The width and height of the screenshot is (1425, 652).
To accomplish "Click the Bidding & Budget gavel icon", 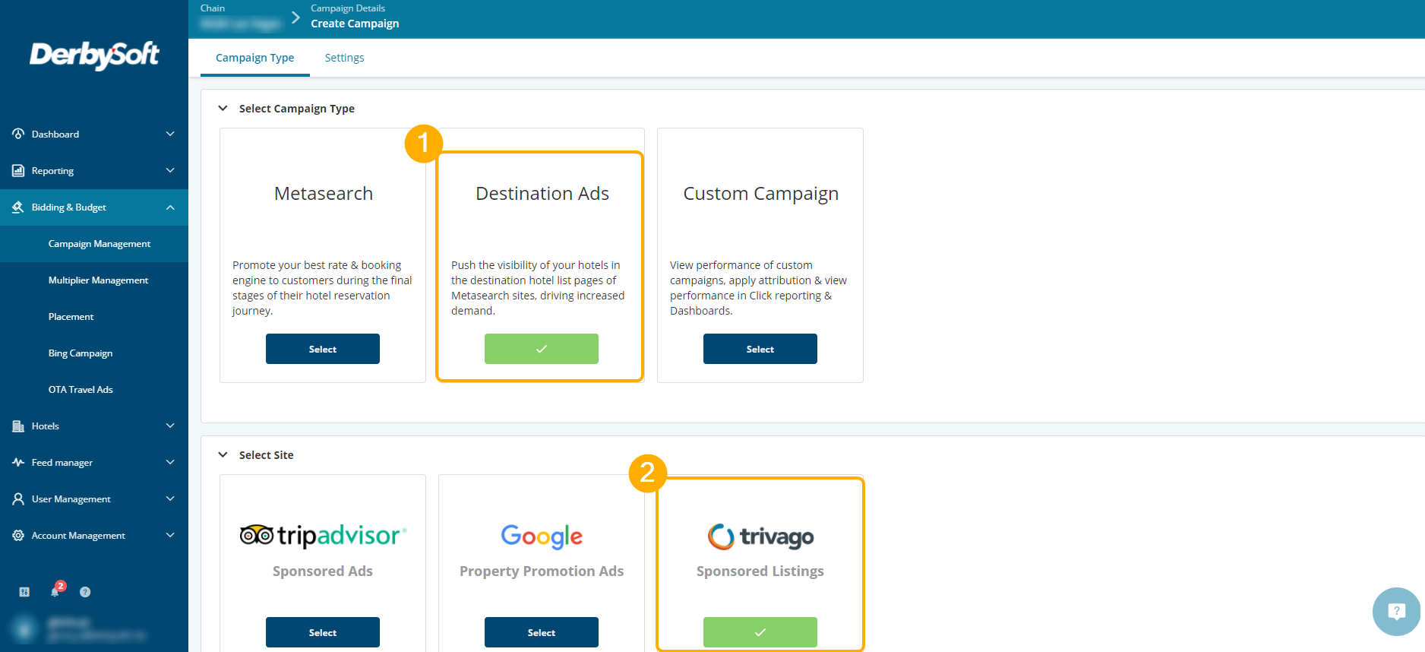I will click(18, 207).
